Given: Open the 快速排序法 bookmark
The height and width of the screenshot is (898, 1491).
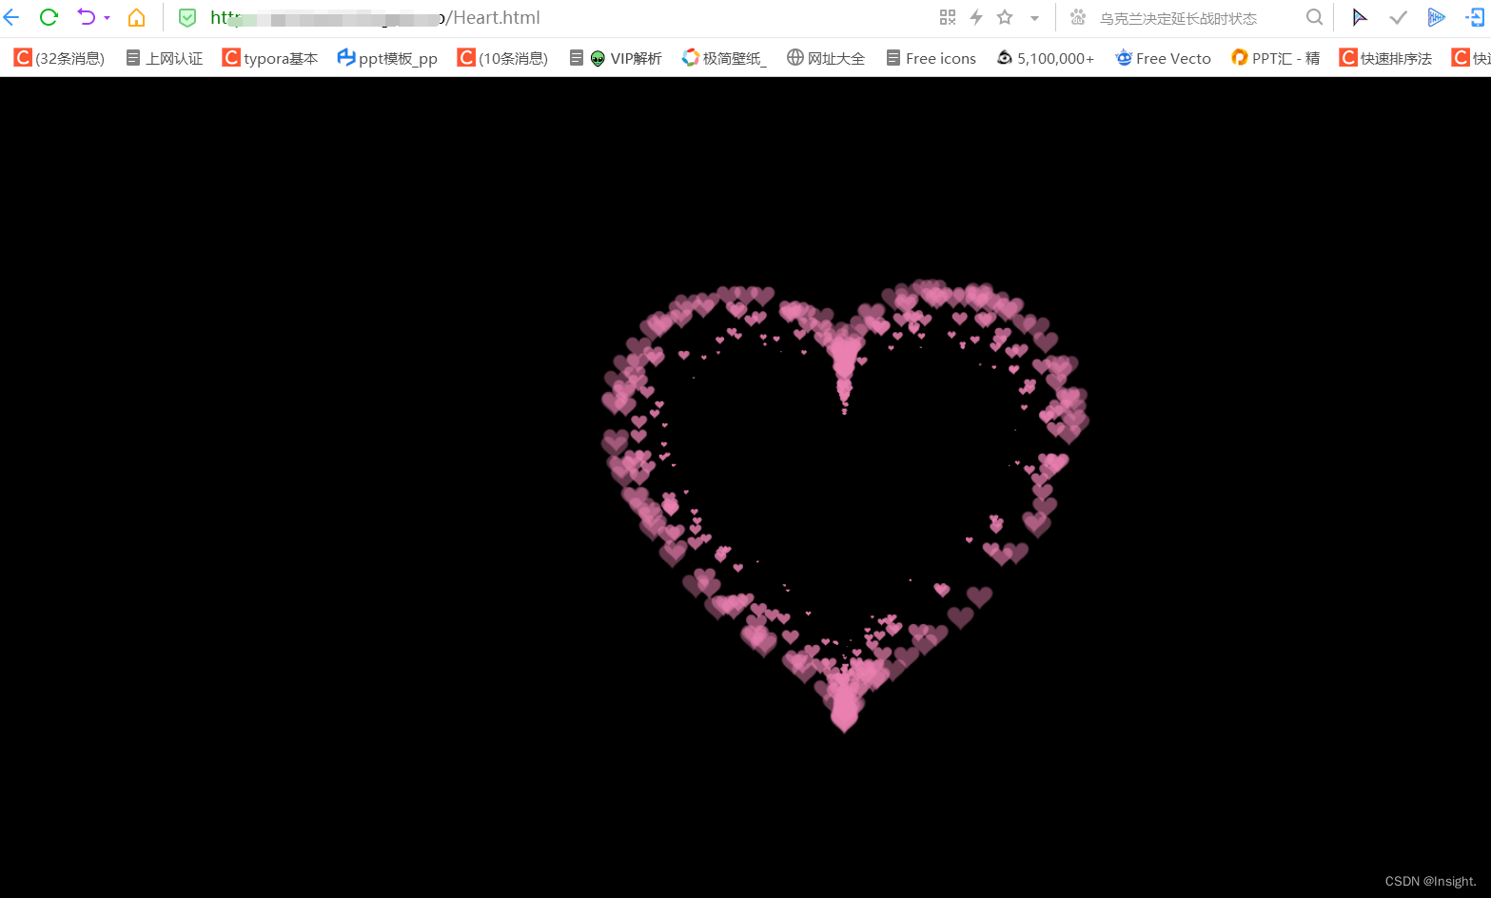Looking at the screenshot, I should pyautogui.click(x=1385, y=58).
